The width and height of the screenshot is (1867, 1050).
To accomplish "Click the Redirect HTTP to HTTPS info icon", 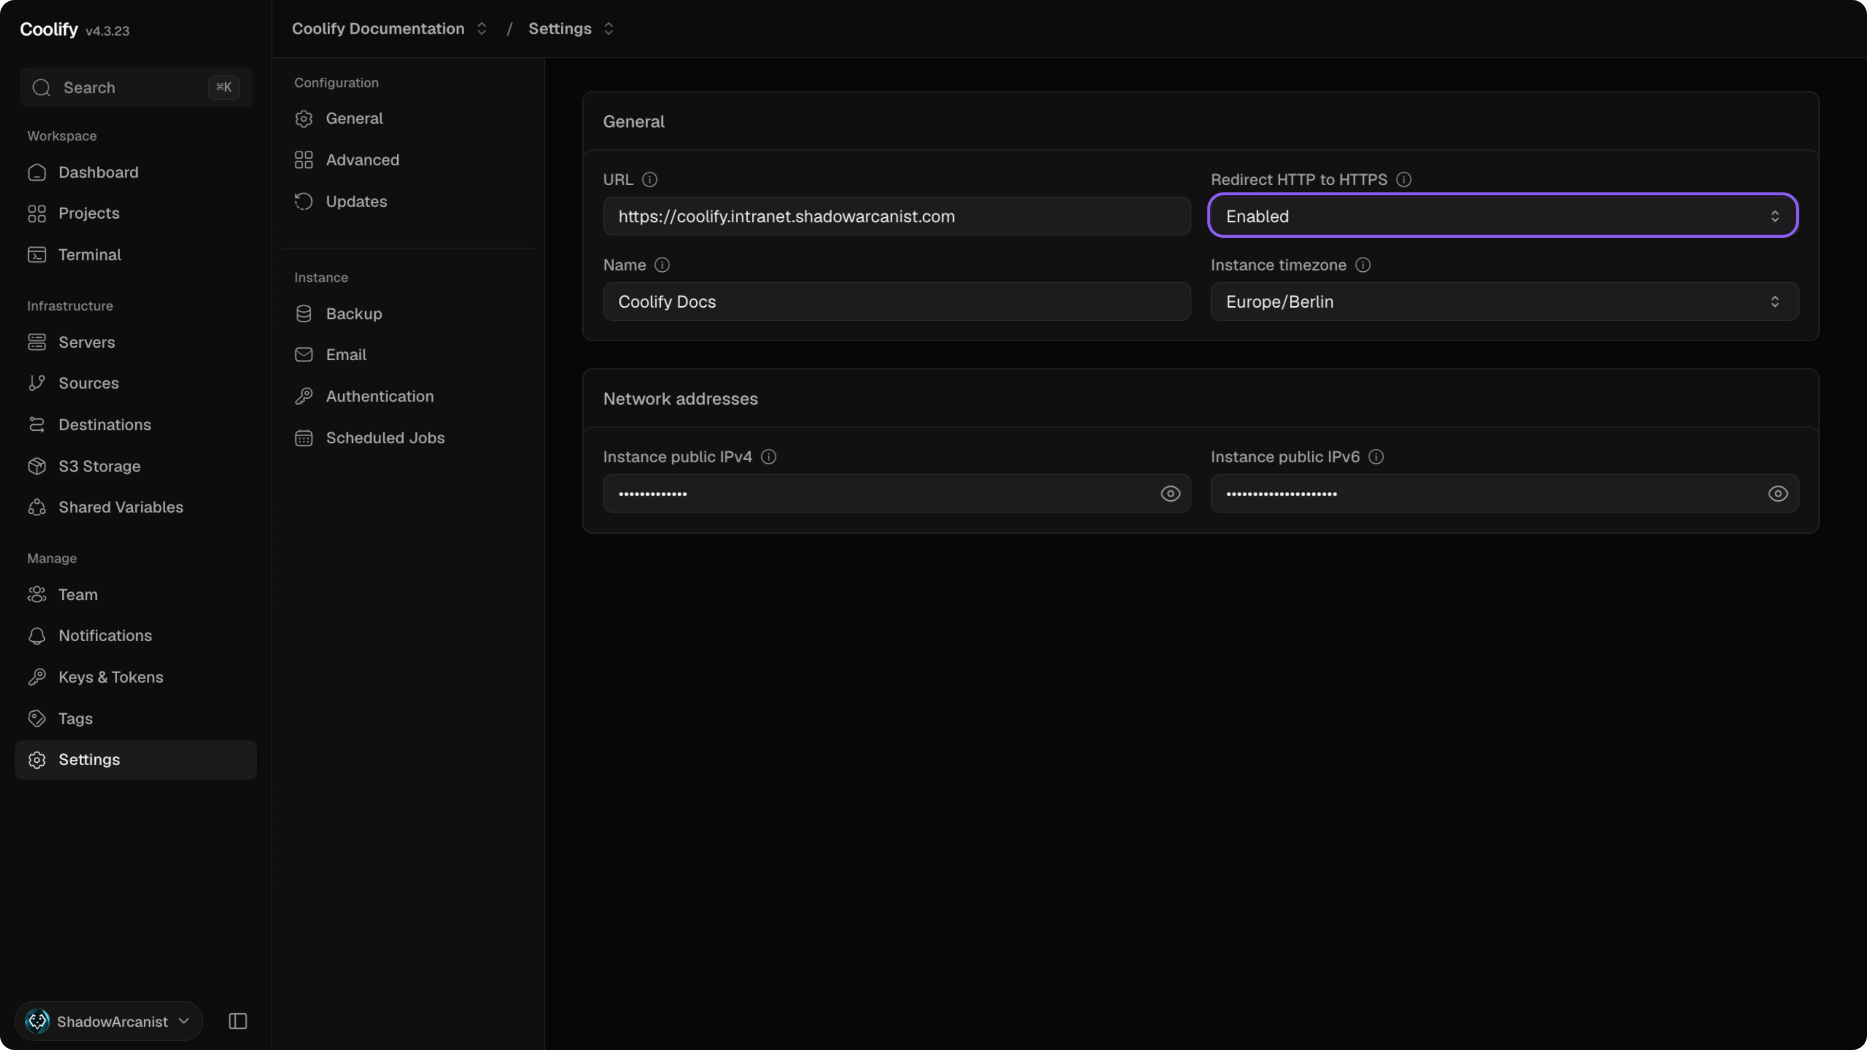I will [x=1404, y=179].
